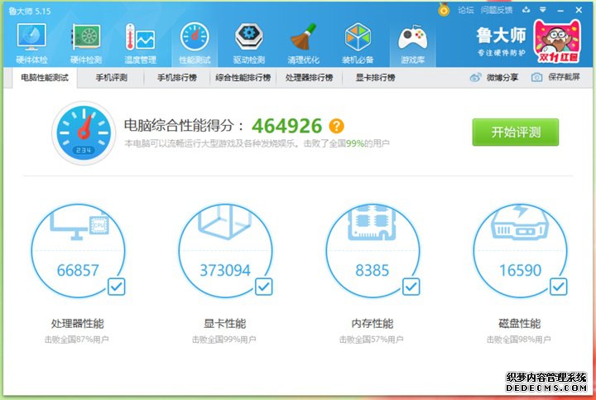
Task: Click the blue speedometer gauge icon
Action: click(84, 133)
